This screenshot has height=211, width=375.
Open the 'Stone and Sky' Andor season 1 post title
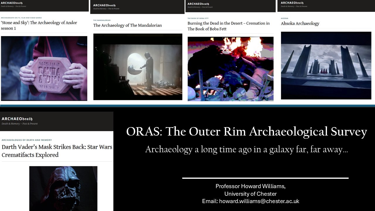[39, 25]
